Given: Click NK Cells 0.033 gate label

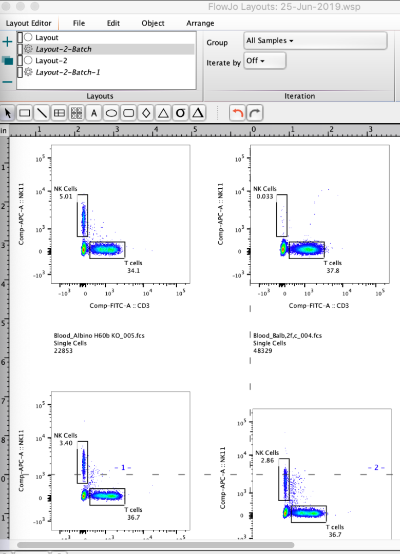Looking at the screenshot, I should point(265,192).
